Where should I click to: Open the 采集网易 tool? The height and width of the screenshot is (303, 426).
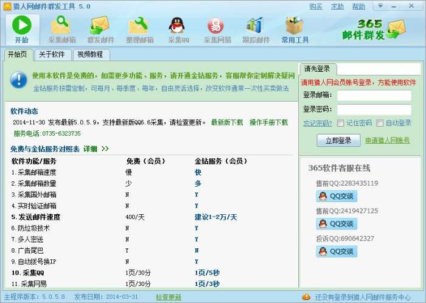coord(217,30)
